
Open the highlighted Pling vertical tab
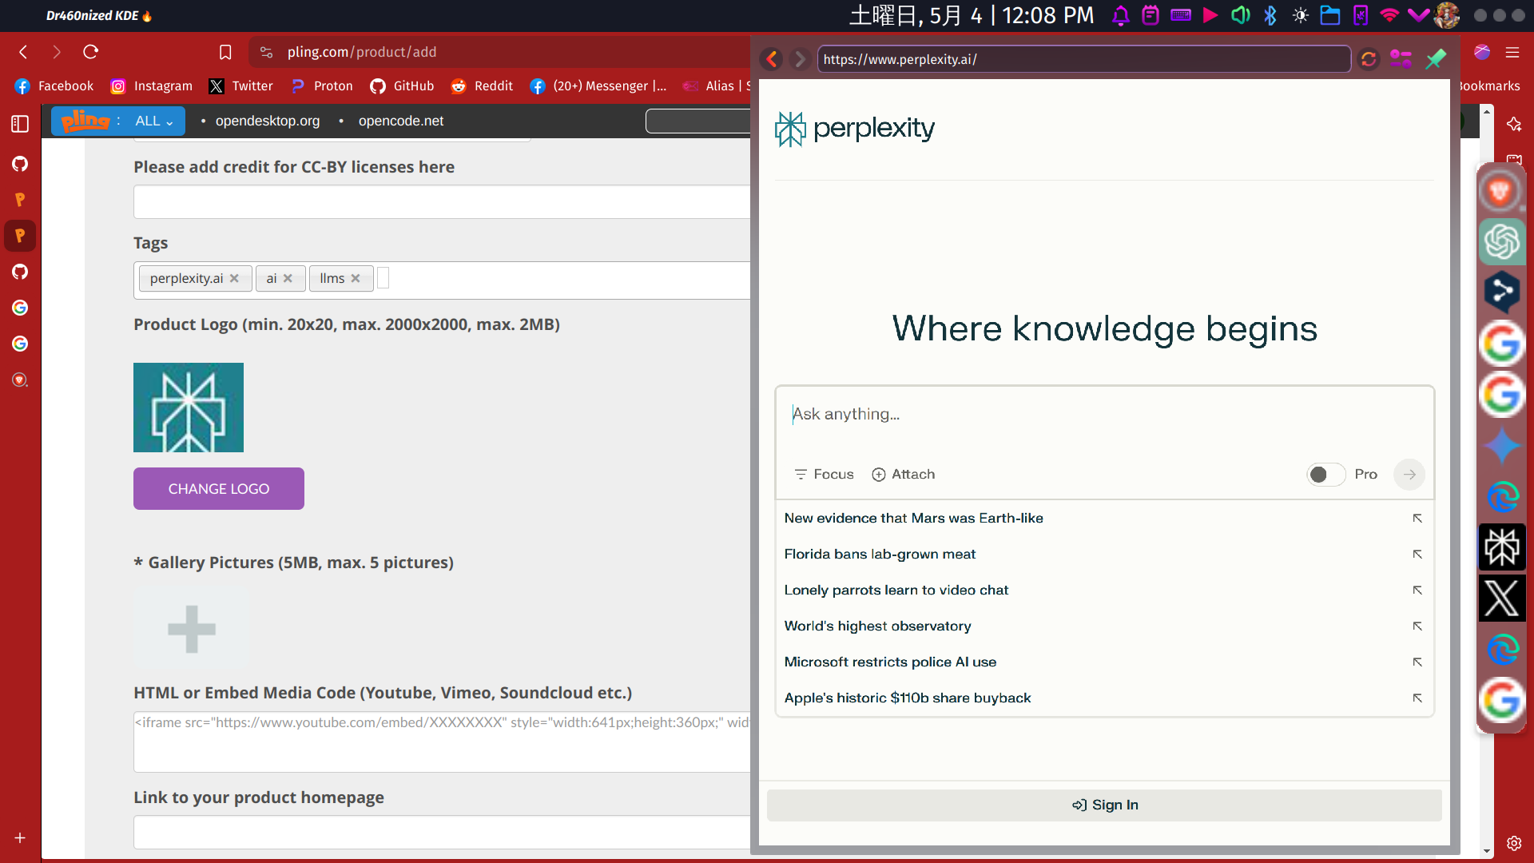click(x=20, y=236)
